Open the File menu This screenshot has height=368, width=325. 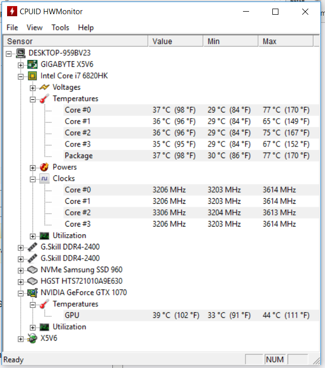(12, 27)
